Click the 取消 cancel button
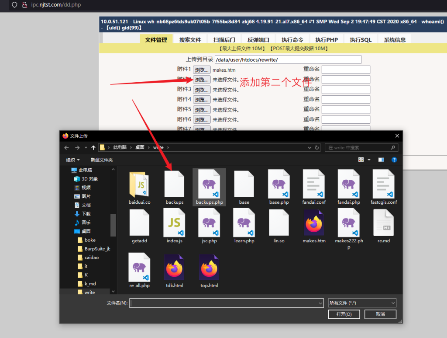447x338 pixels. point(380,314)
